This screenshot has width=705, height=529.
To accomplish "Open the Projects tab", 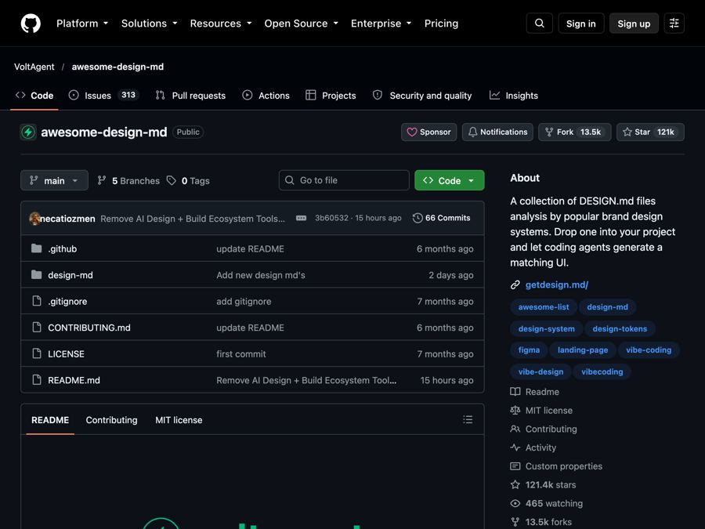I will coord(331,96).
